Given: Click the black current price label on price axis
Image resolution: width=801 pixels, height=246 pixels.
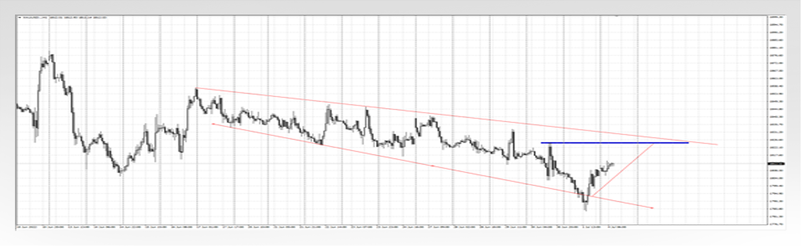Looking at the screenshot, I should tap(776, 163).
